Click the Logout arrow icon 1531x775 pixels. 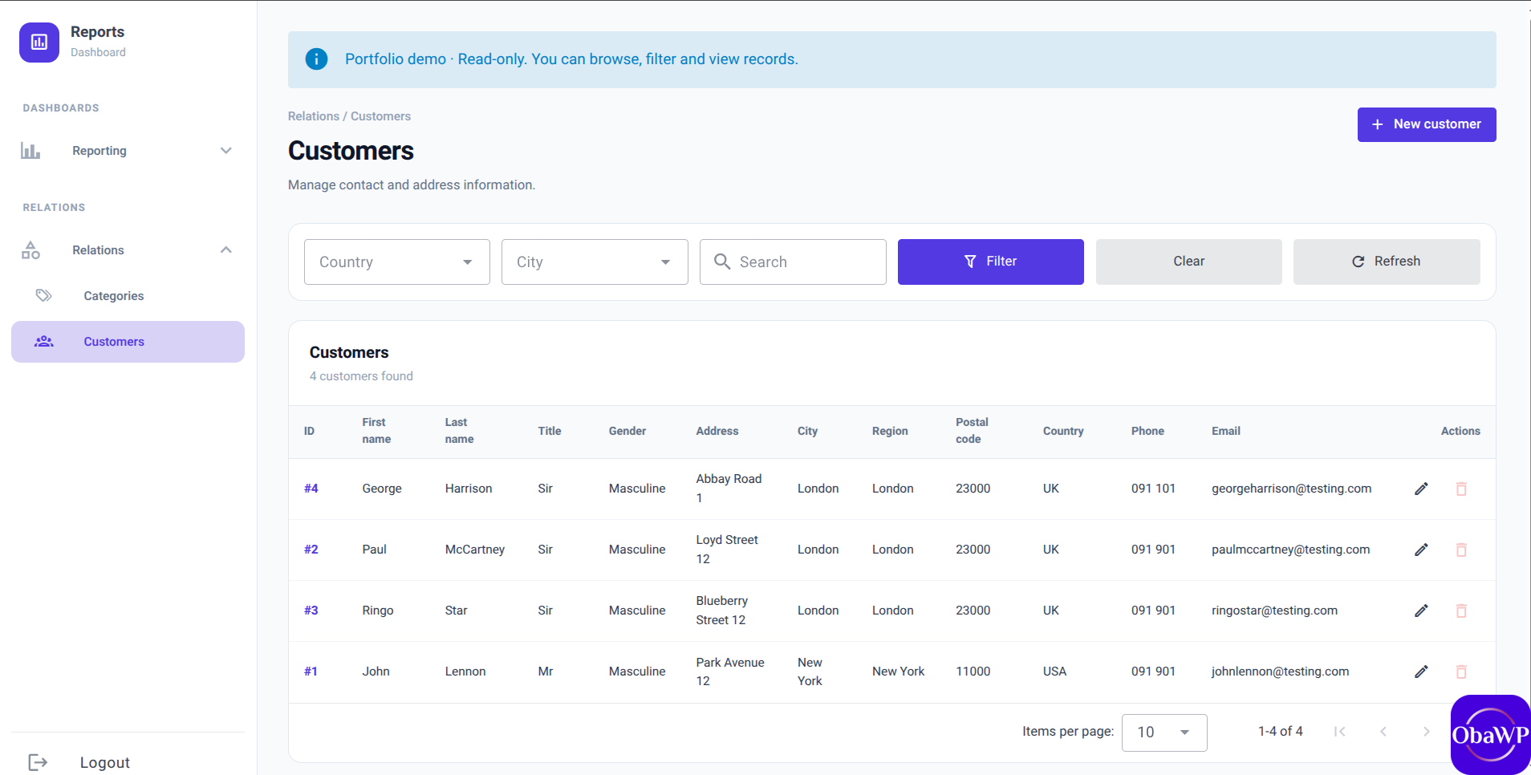[x=38, y=762]
